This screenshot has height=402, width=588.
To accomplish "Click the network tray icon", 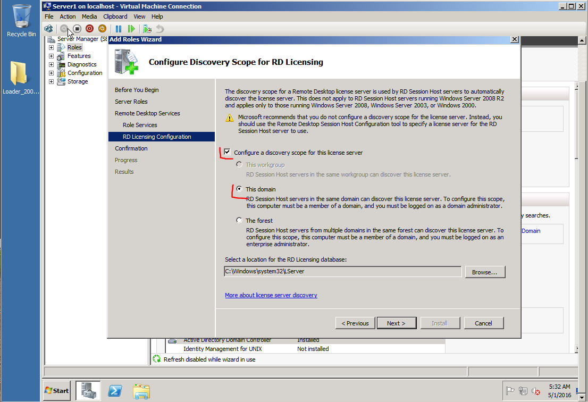I will (x=523, y=391).
